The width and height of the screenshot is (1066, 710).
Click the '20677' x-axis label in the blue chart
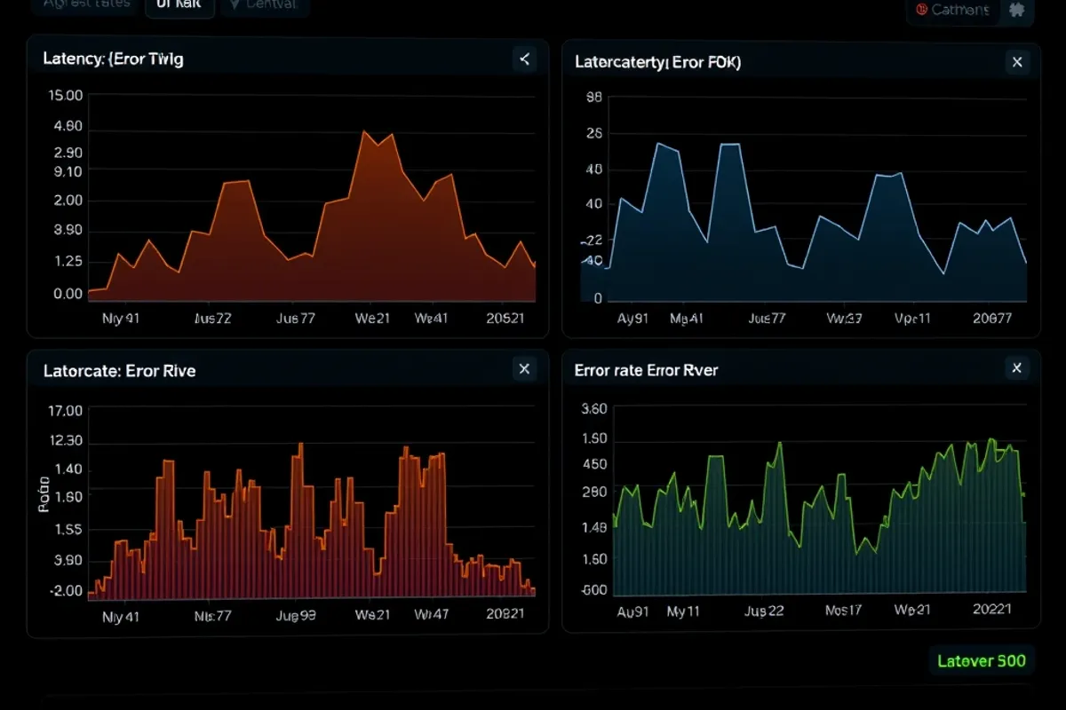pyautogui.click(x=993, y=319)
